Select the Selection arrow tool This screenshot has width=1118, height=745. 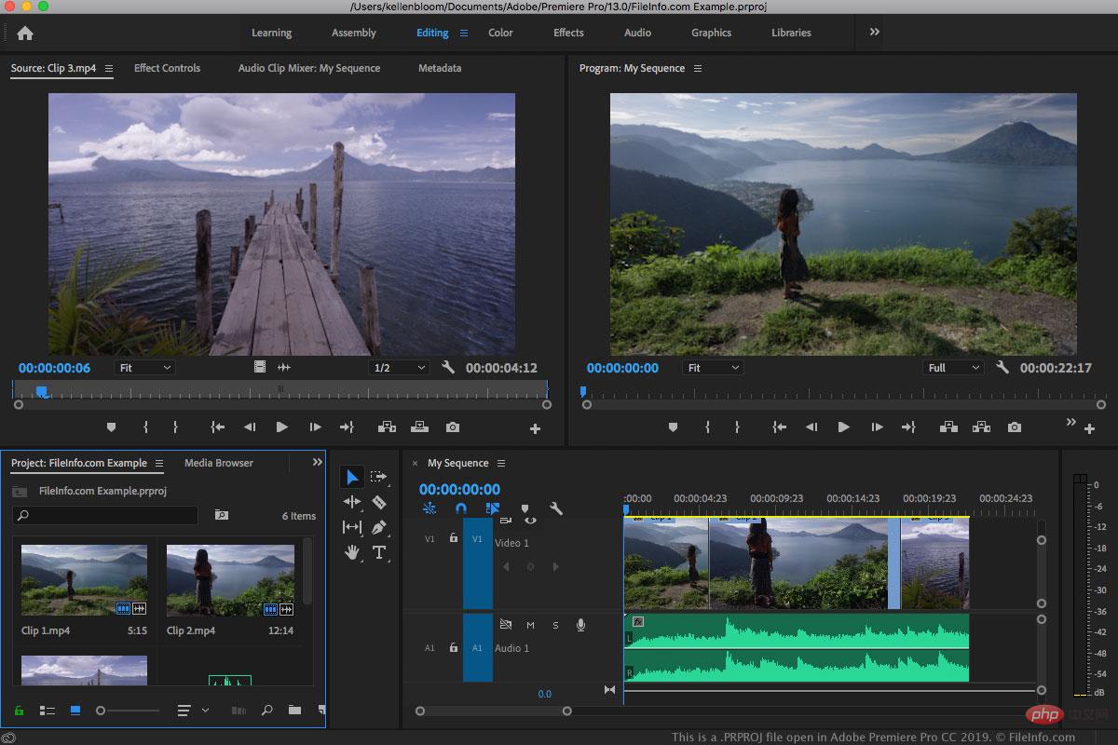(352, 477)
